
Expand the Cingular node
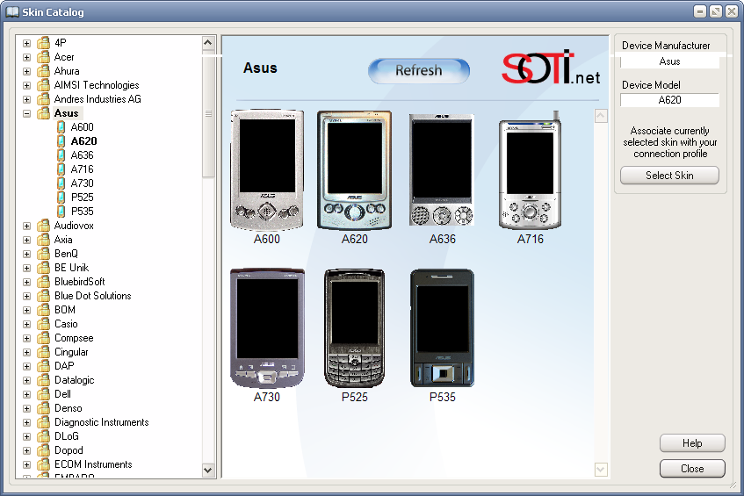tap(26, 352)
